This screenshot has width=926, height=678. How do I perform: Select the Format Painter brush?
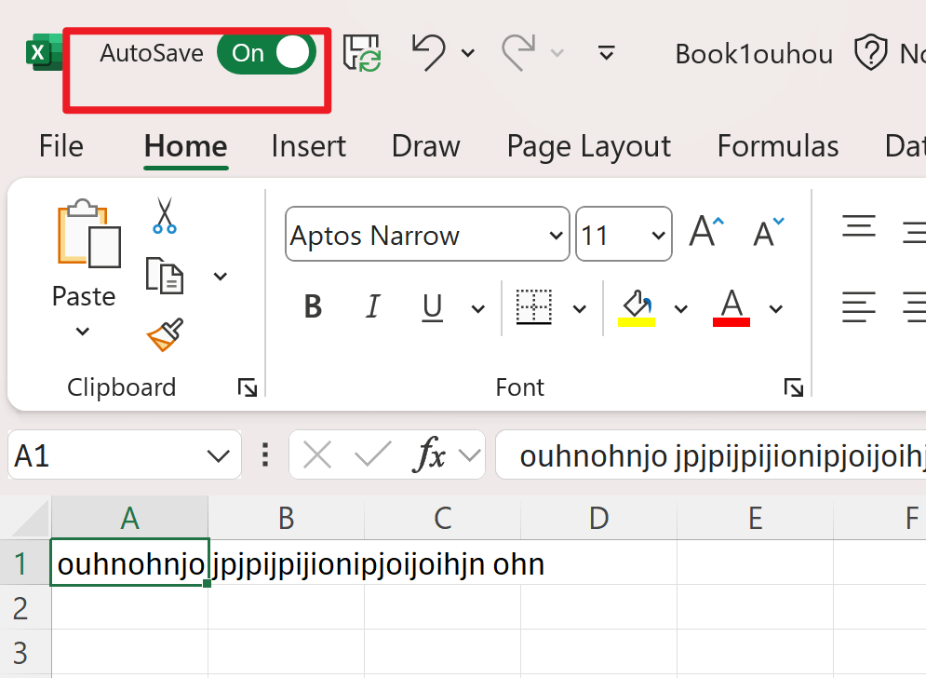click(x=165, y=334)
